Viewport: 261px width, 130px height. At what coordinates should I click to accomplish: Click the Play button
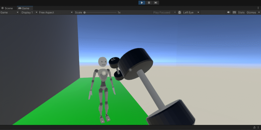(142, 3)
